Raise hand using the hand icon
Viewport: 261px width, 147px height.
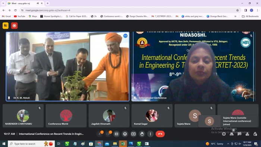pos(142,134)
